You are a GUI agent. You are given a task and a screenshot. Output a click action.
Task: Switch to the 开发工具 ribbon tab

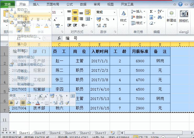pyautogui.click(x=127, y=4)
